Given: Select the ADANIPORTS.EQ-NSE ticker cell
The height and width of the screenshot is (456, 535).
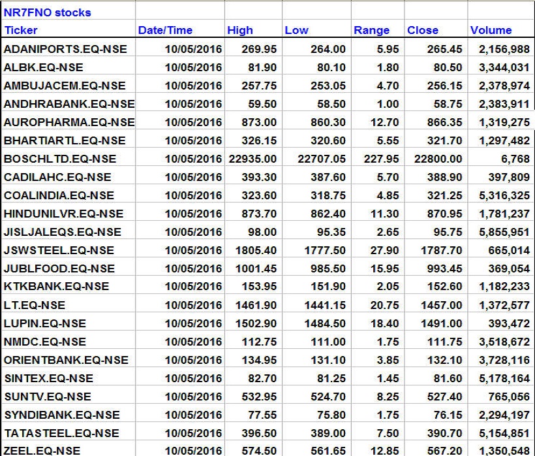Looking at the screenshot, I should [65, 49].
